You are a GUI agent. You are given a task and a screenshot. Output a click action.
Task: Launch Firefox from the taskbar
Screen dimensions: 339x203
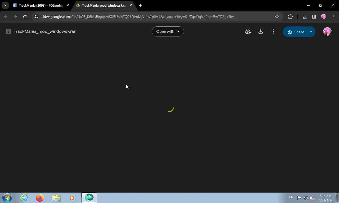pos(40,198)
